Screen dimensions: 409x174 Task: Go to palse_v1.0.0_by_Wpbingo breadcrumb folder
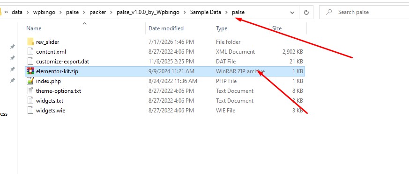(148, 12)
